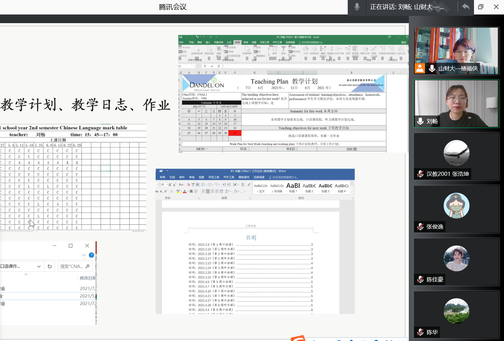
Task: Click the refresh icon in file explorer
Action: (x=50, y=267)
